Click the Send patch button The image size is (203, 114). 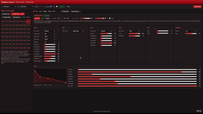[x=65, y=11]
